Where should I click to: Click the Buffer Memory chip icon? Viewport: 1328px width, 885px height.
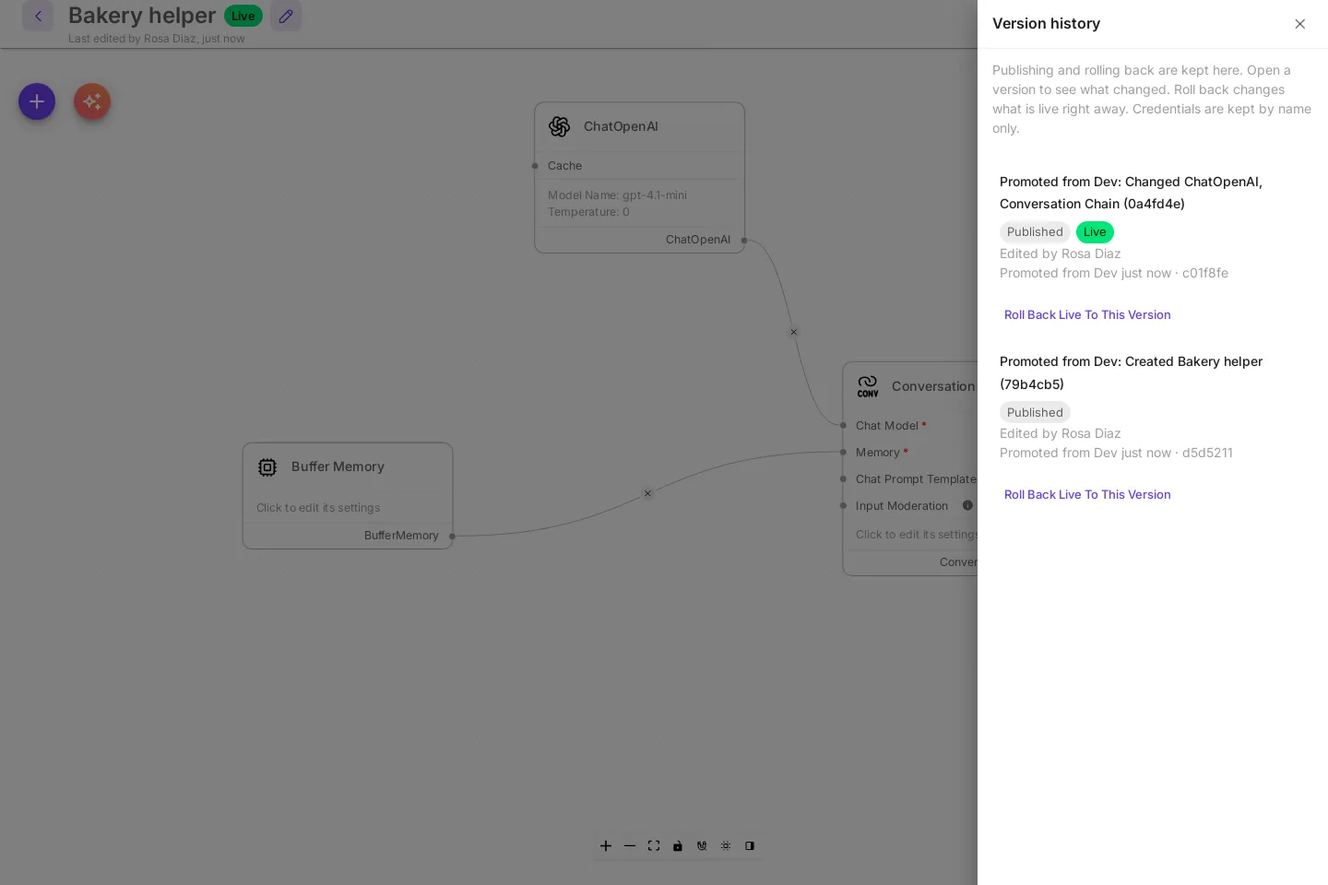(x=267, y=467)
